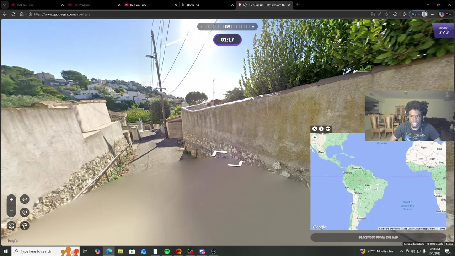The height and width of the screenshot is (256, 455).
Task: Open the Read Aloud icon in the address bar
Action: click(380, 14)
